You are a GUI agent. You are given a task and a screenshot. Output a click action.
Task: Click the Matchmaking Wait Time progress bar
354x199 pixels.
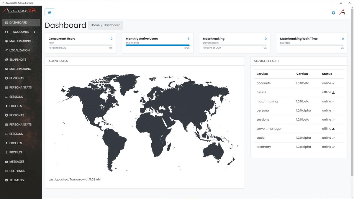pyautogui.click(x=312, y=45)
